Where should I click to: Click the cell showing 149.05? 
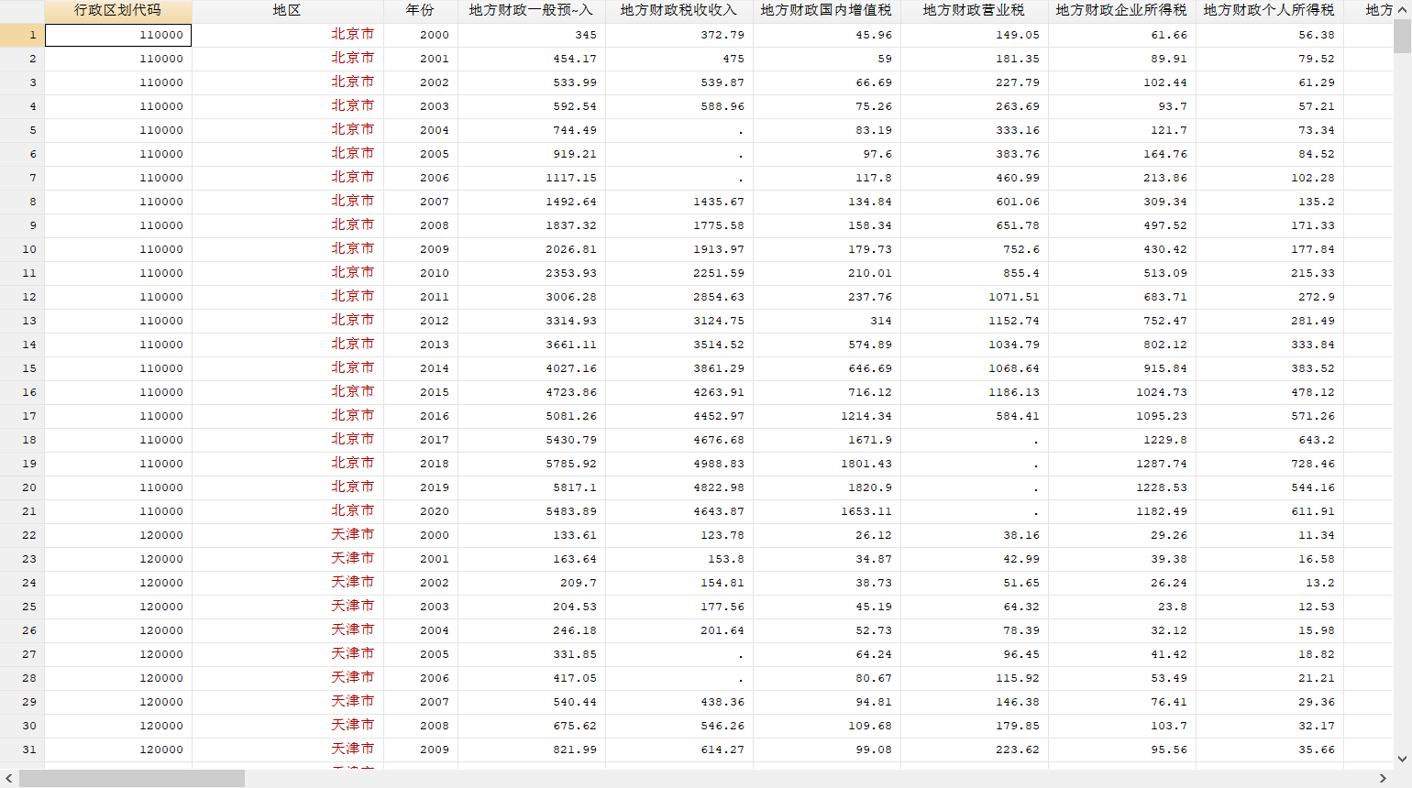975,35
